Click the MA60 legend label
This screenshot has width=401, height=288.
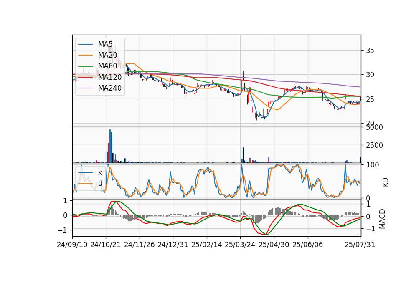108,66
